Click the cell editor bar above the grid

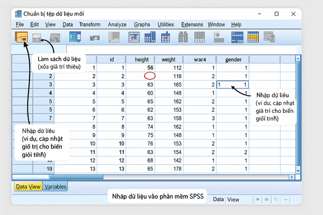coord(181,49)
